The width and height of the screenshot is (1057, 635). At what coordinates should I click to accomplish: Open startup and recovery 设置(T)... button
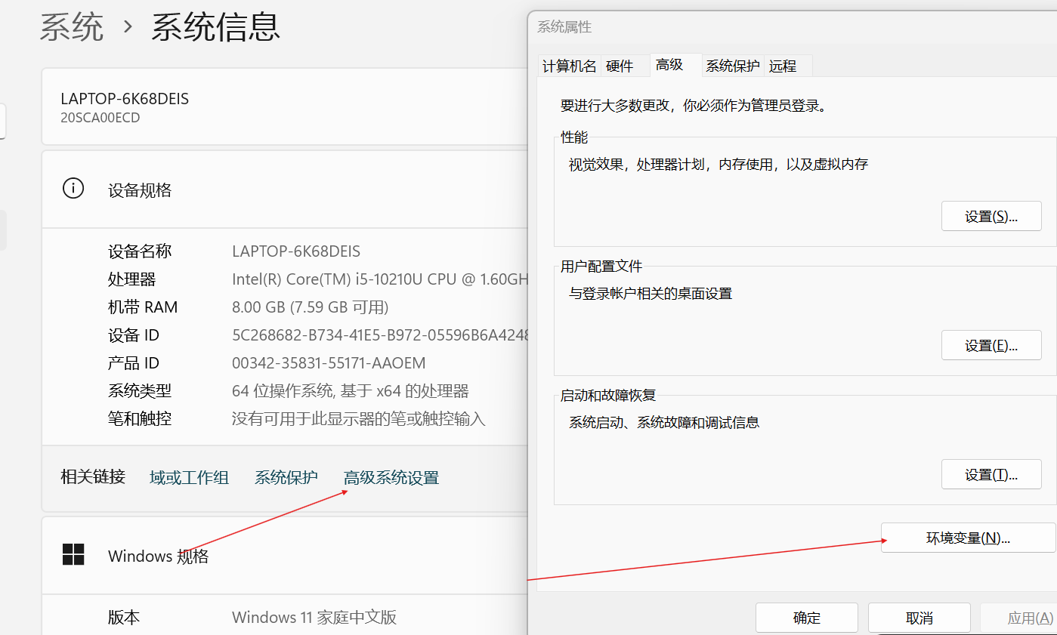pos(991,475)
